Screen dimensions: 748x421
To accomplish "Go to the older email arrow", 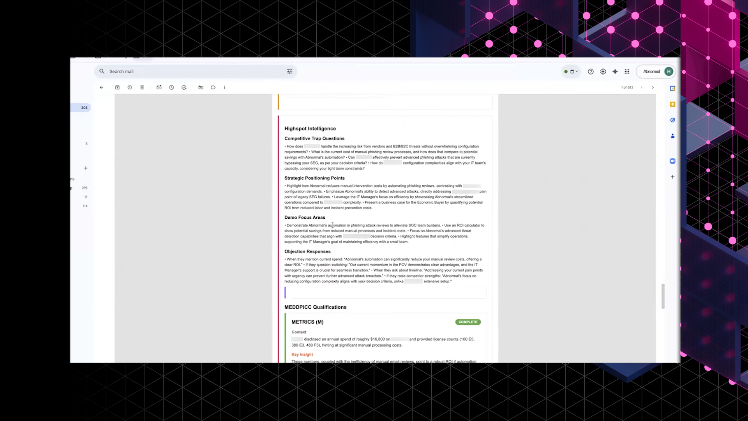I will [653, 87].
